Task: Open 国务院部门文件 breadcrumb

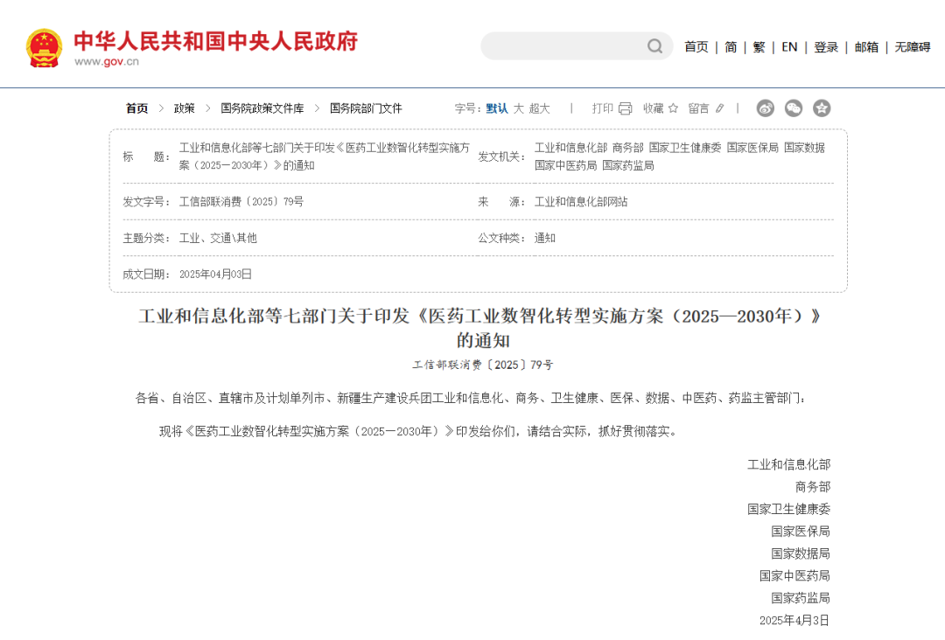Action: tap(366, 108)
